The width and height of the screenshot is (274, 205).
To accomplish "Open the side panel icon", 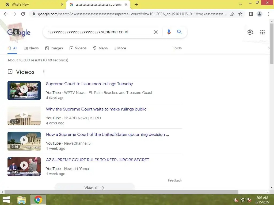I will click(251, 14).
